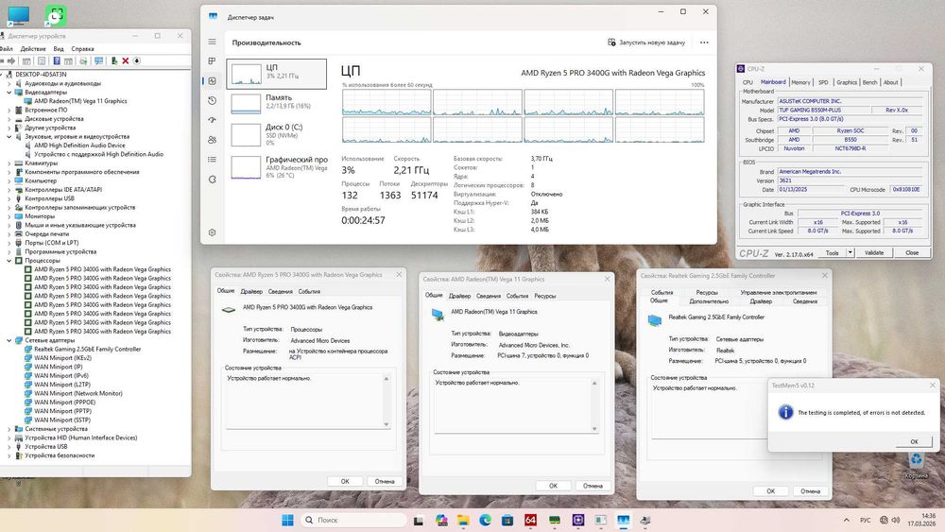Select the Графический процессор performance item
The width and height of the screenshot is (945, 532).
click(x=277, y=167)
